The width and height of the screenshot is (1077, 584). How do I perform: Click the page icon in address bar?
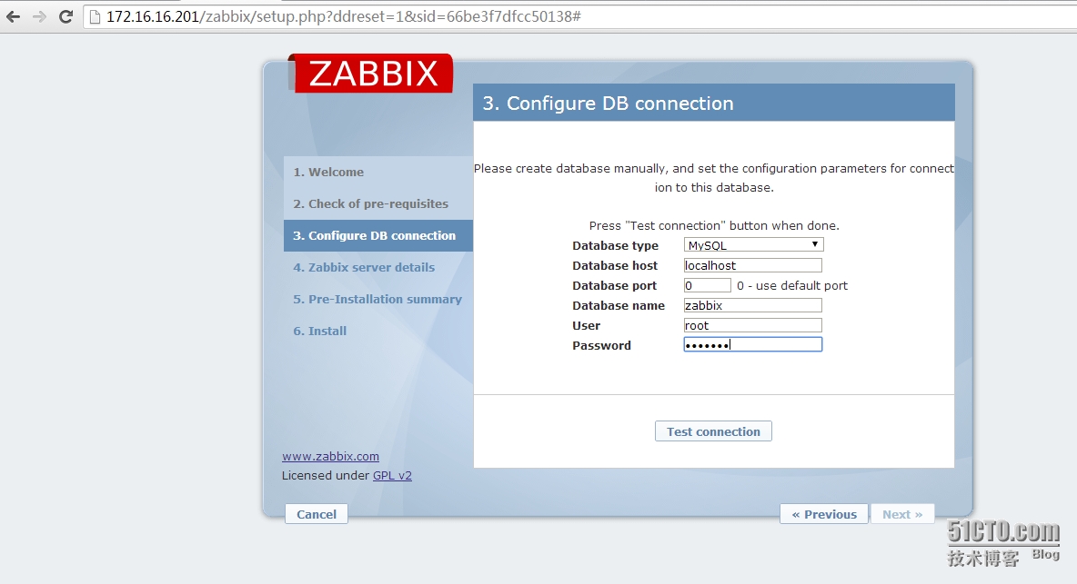[96, 16]
